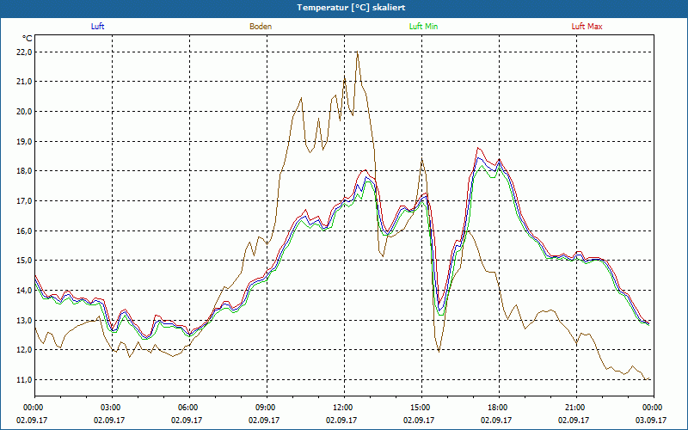
Task: Click the '06:00' time axis label
Action: click(x=189, y=407)
